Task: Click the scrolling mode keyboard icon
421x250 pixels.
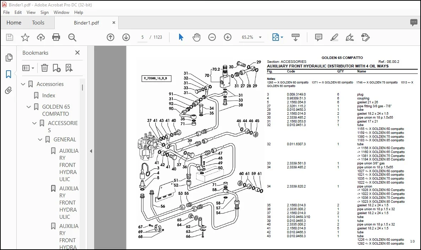Action: [x=295, y=37]
